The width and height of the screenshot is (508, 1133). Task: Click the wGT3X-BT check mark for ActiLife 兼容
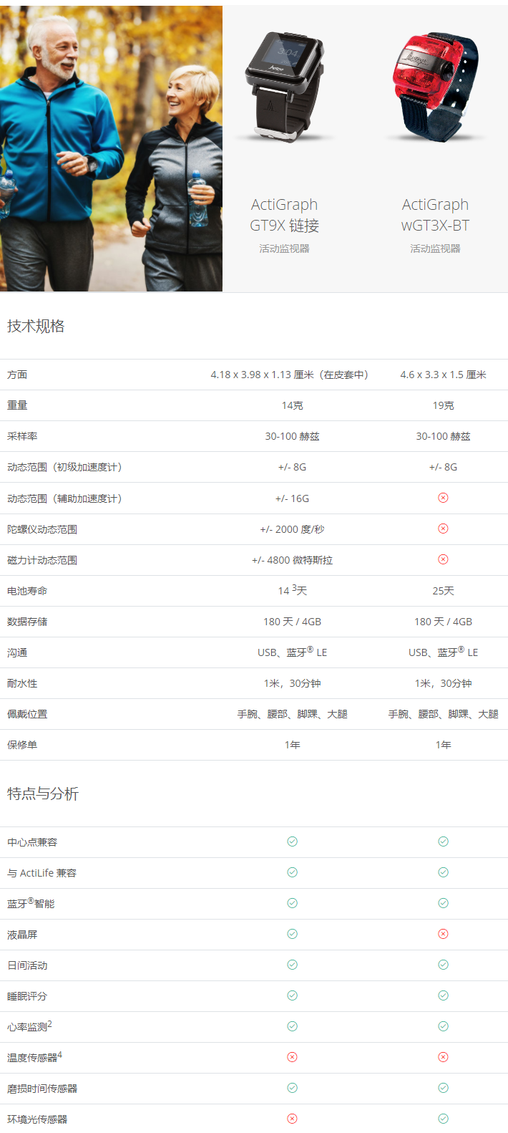[443, 872]
